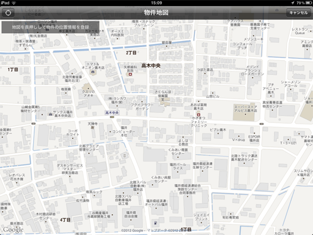Viewport: 313px width, 235px height.
Task: Tap the post office icon near 5丁目
Action: point(155,223)
